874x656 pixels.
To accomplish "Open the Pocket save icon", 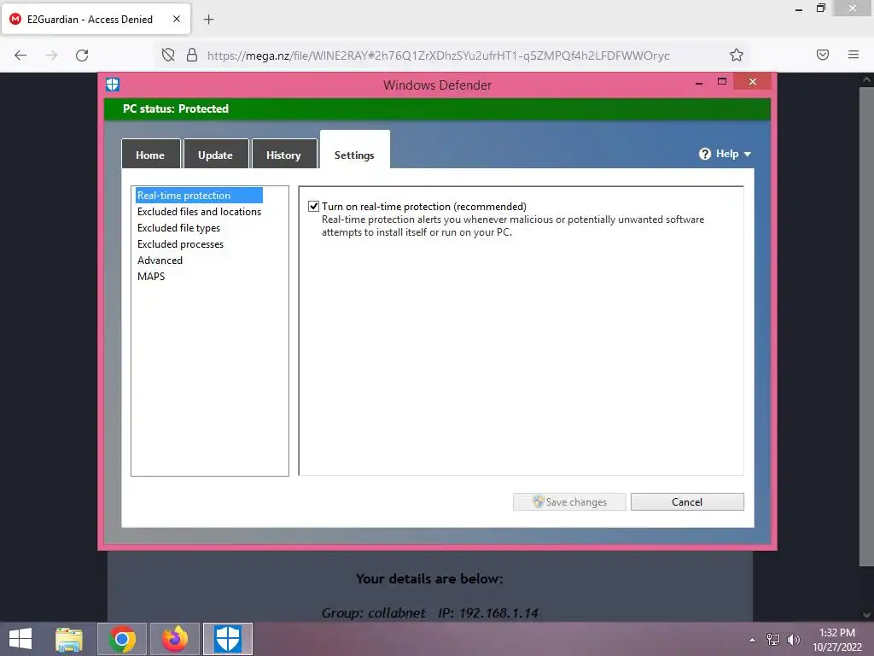I will (823, 55).
